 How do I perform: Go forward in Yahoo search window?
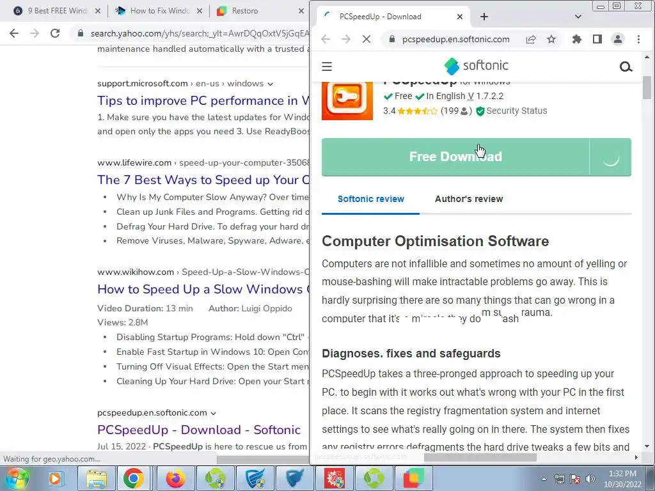tap(35, 33)
